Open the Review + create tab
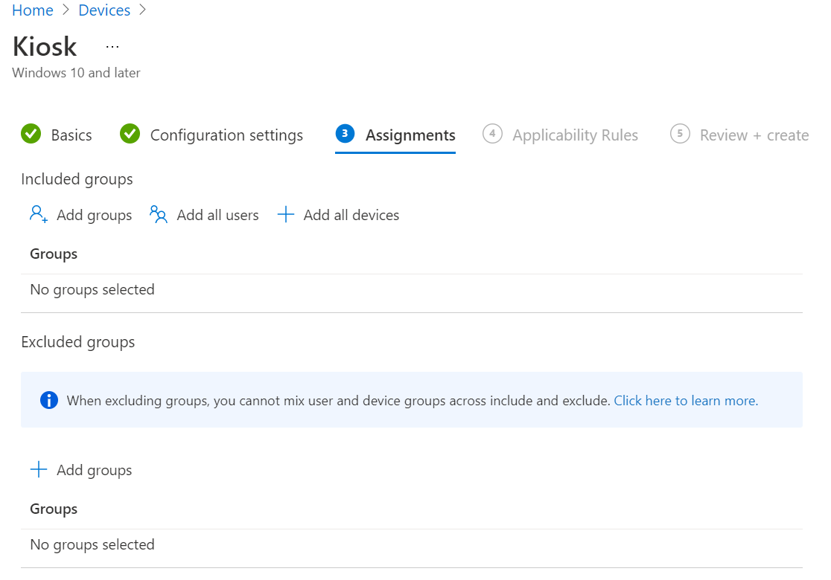This screenshot has width=831, height=580. [x=754, y=135]
